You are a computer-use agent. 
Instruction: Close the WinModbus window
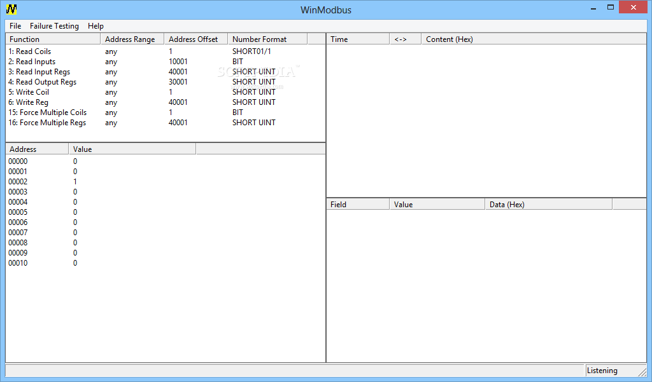coord(634,8)
